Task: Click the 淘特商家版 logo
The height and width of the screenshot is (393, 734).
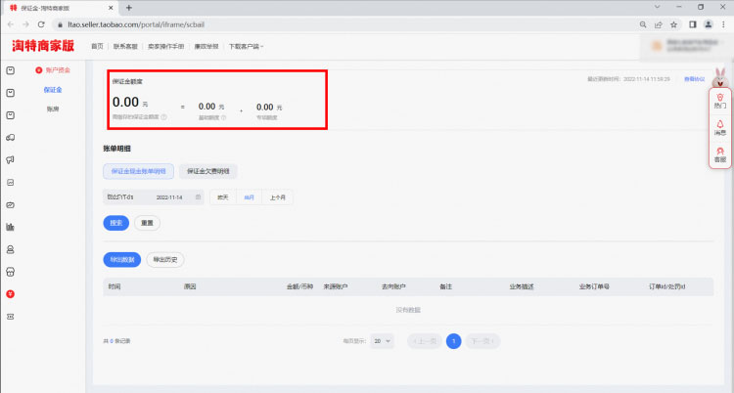Action: pyautogui.click(x=43, y=46)
